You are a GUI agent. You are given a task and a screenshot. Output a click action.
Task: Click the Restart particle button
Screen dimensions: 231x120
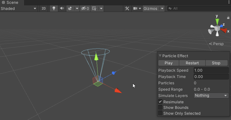click(192, 63)
